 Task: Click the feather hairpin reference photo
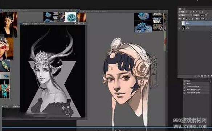(x=5, y=66)
